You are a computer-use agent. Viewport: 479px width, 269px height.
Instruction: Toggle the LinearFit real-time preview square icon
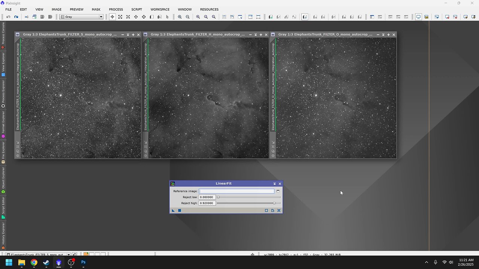coord(266,211)
